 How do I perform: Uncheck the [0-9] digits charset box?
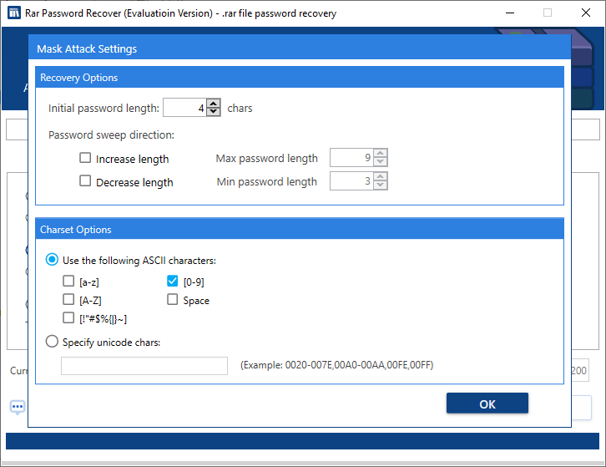point(173,281)
